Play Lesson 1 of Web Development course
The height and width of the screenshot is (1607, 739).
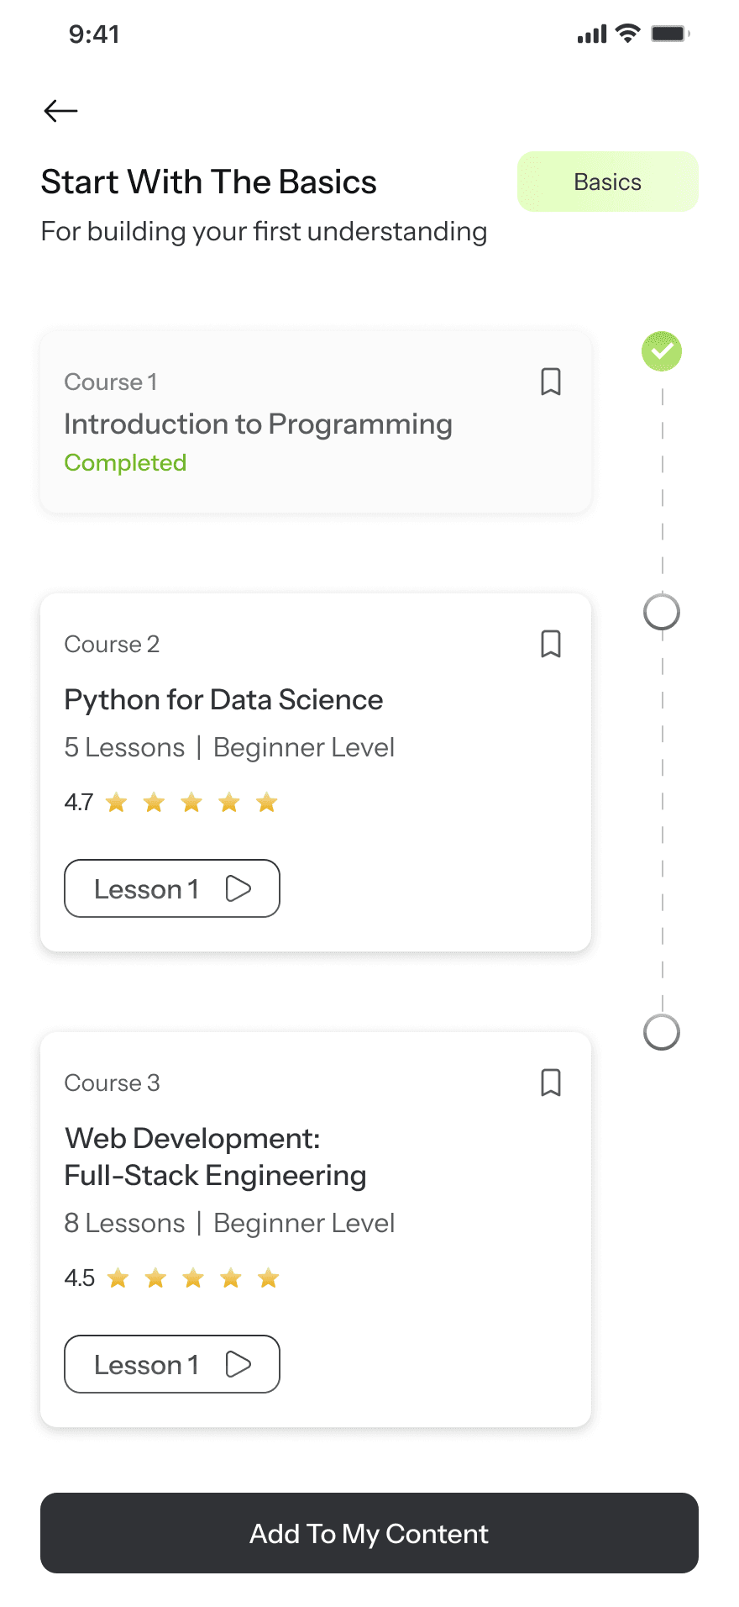coord(172,1364)
